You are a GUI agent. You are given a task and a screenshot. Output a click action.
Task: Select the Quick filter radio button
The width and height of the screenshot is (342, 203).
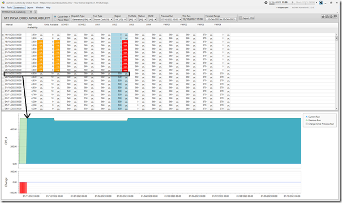[x=55, y=16]
